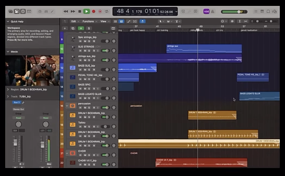
Task: Open the Editors pencil icon
Action: pos(52,12)
